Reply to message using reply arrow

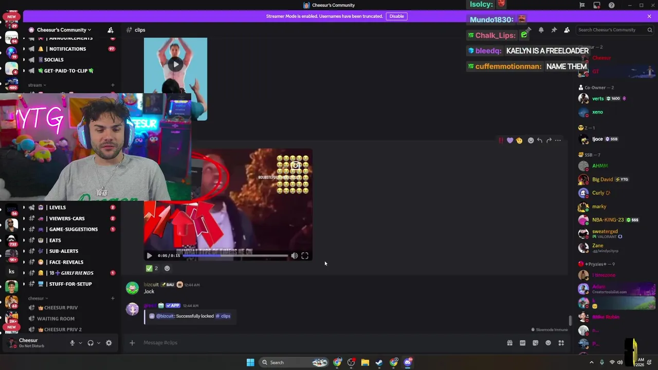(539, 140)
